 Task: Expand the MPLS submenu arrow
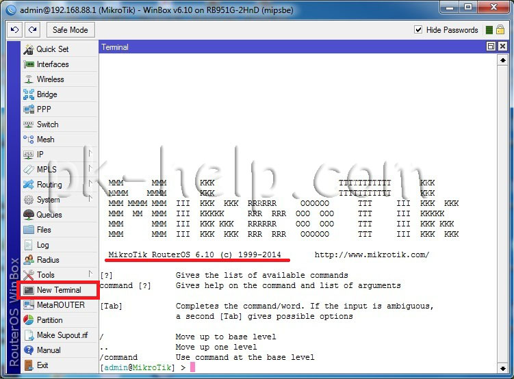pos(90,168)
